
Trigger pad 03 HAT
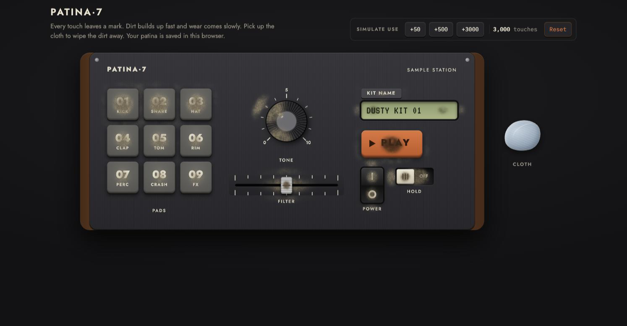point(196,104)
